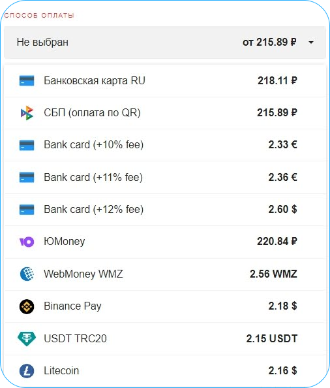Click the от 215.89 ₽ price in selector

(x=269, y=42)
